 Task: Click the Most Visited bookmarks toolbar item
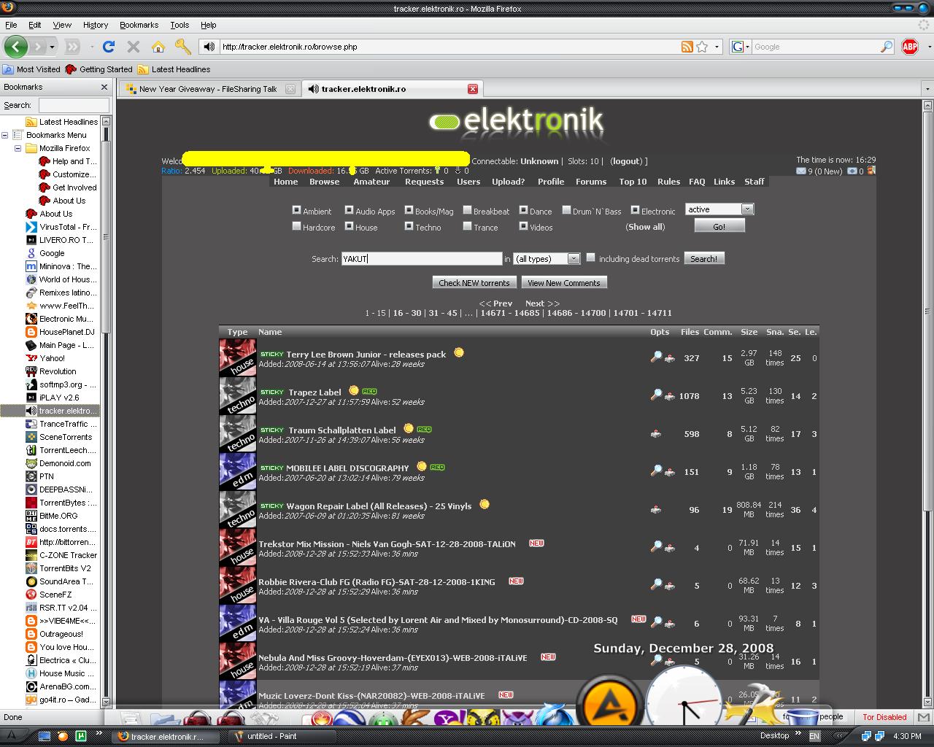31,69
